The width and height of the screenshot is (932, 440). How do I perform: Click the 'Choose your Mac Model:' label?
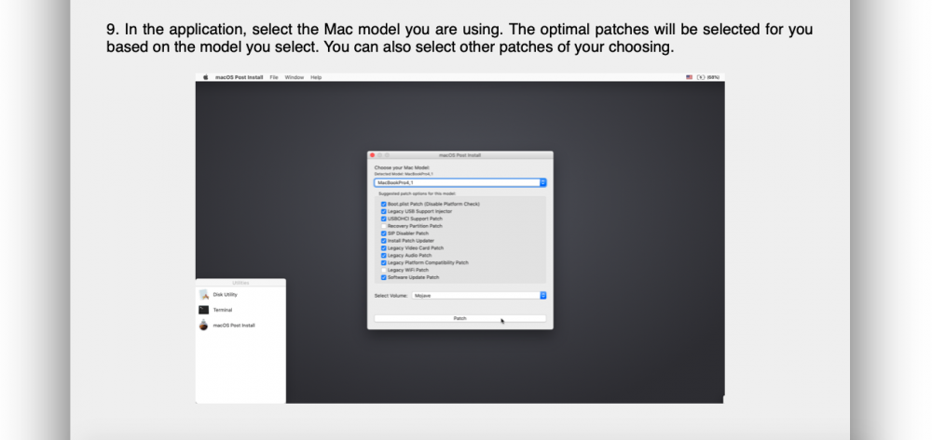tap(402, 167)
